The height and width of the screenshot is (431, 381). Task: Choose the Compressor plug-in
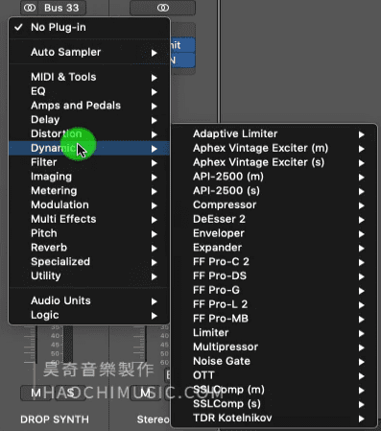(x=274, y=205)
